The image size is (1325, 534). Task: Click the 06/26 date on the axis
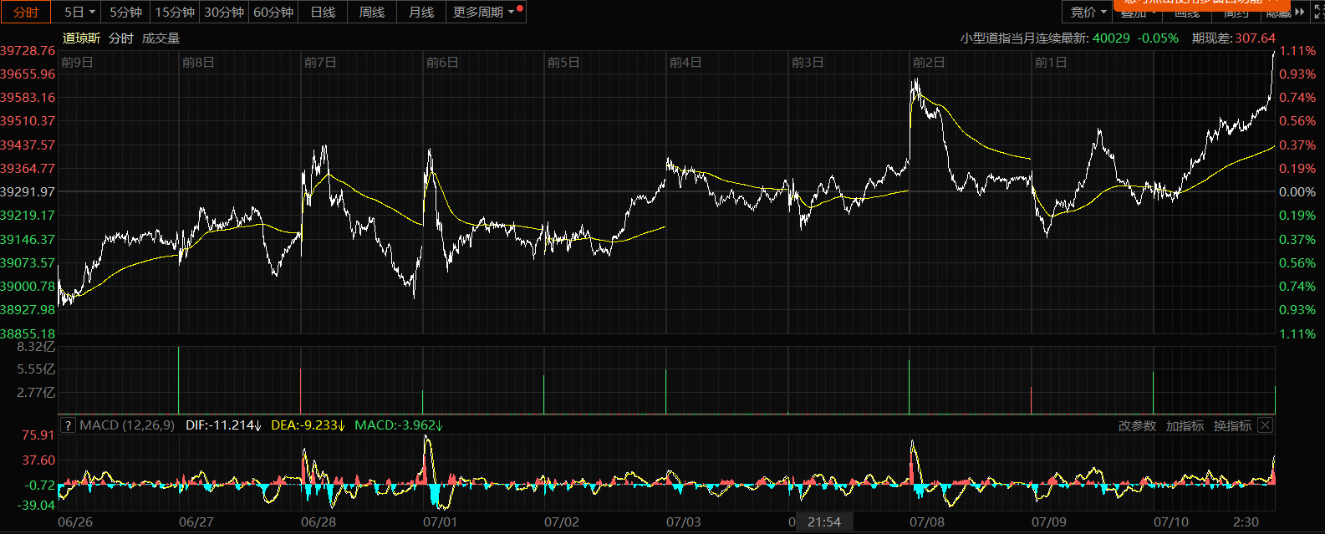pyautogui.click(x=75, y=522)
